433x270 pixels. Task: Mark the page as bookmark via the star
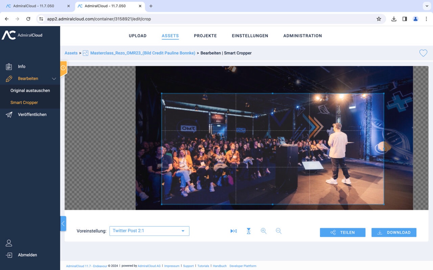click(x=379, y=19)
